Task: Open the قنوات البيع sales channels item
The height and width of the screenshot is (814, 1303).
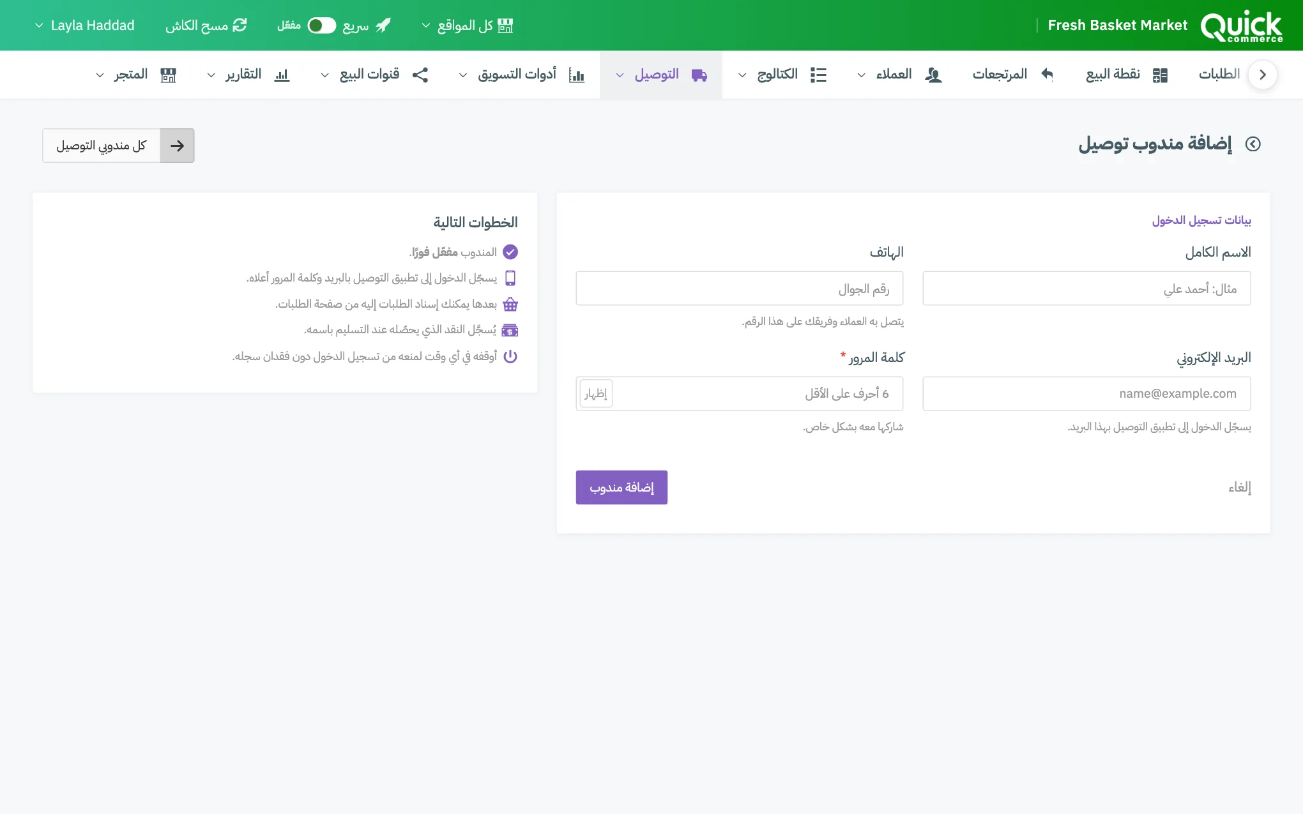Action: click(x=376, y=75)
